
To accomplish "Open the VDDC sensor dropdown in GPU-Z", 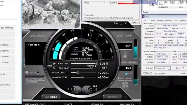I will click(x=104, y=3).
